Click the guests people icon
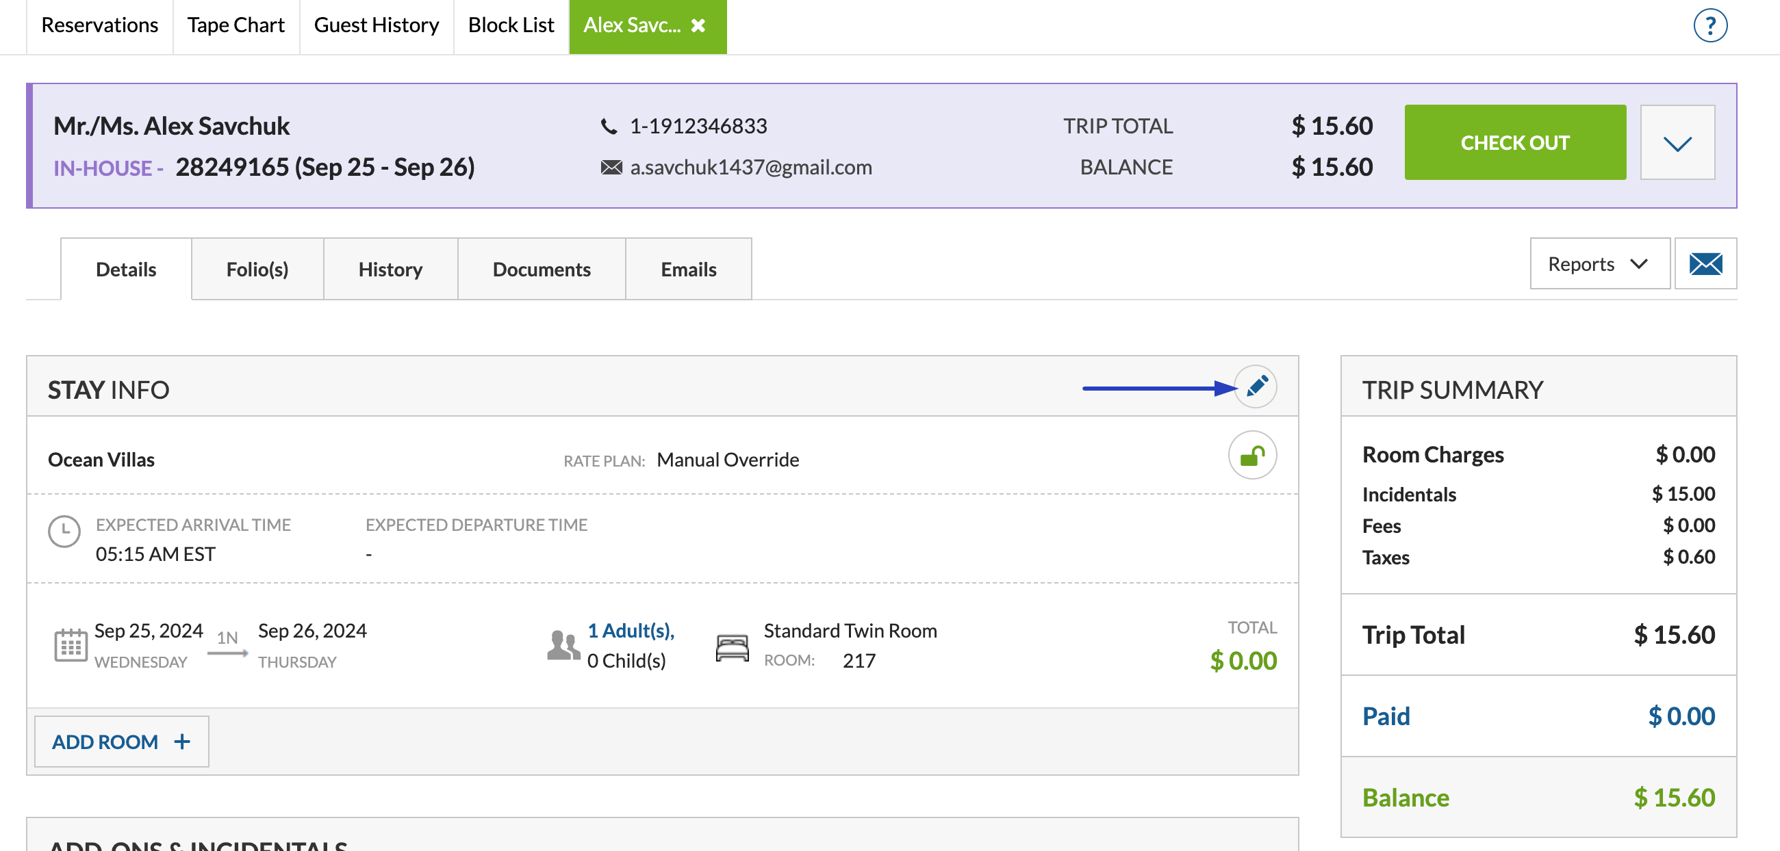The width and height of the screenshot is (1780, 851). coord(563,646)
